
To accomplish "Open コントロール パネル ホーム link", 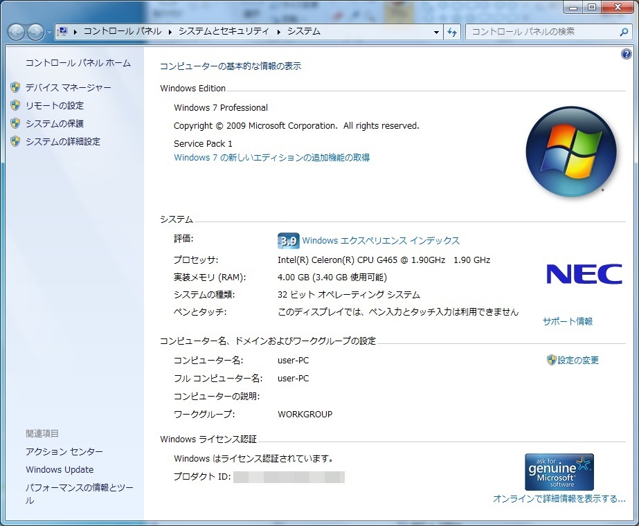I will [78, 63].
